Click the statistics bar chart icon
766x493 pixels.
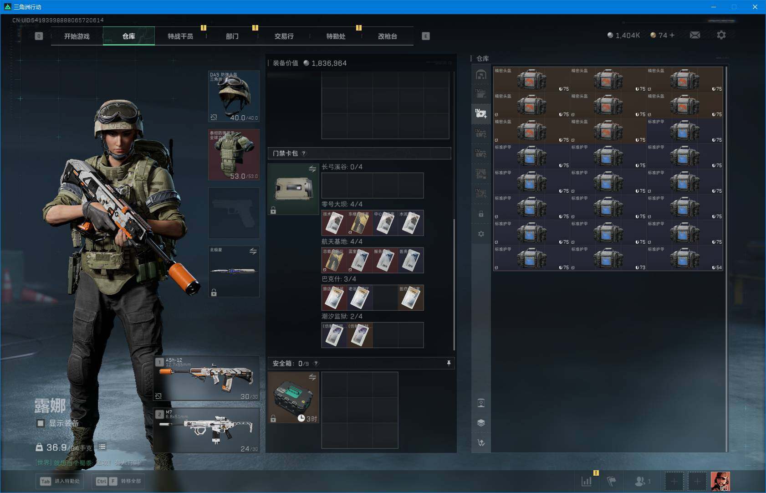tap(587, 481)
